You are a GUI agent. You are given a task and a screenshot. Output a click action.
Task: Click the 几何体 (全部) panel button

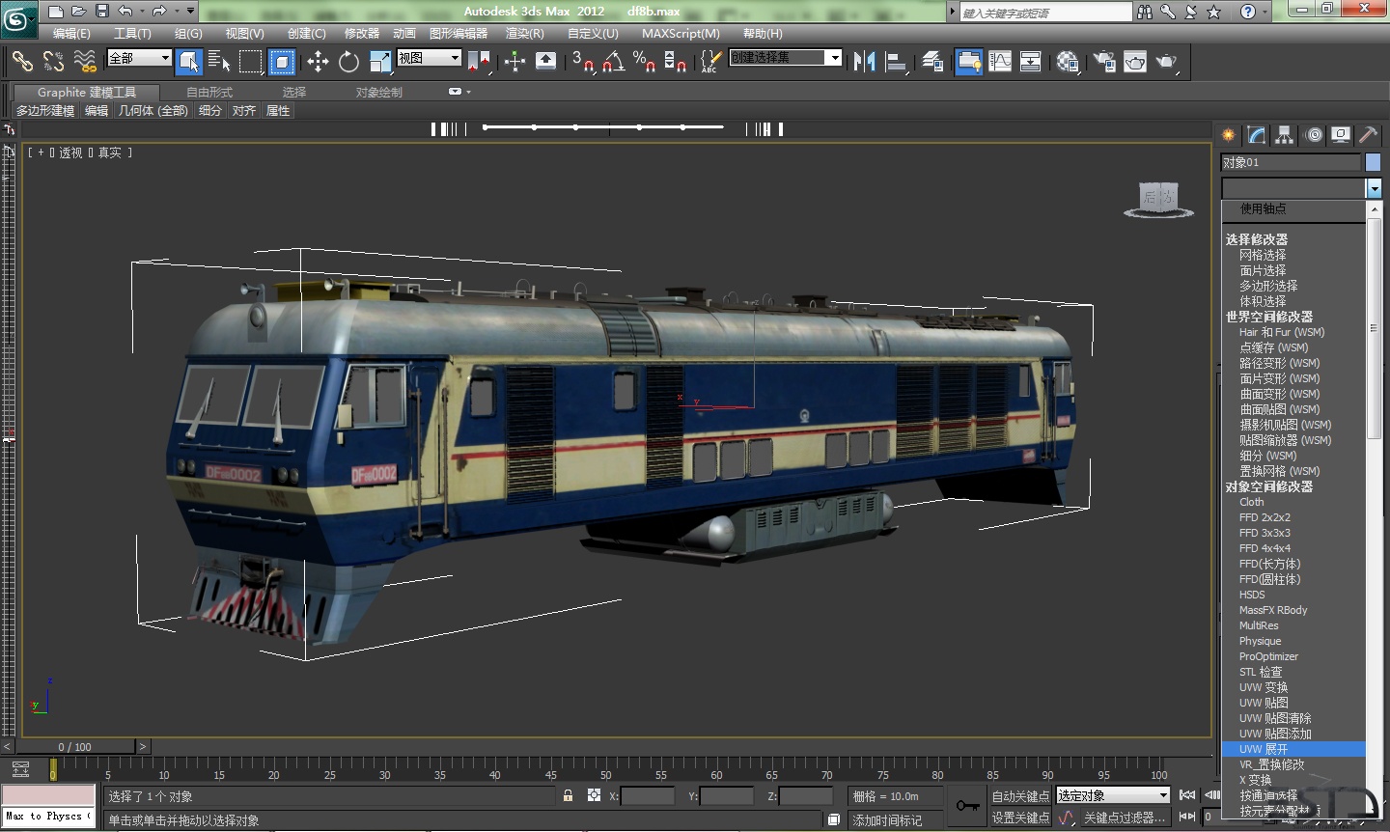(153, 111)
